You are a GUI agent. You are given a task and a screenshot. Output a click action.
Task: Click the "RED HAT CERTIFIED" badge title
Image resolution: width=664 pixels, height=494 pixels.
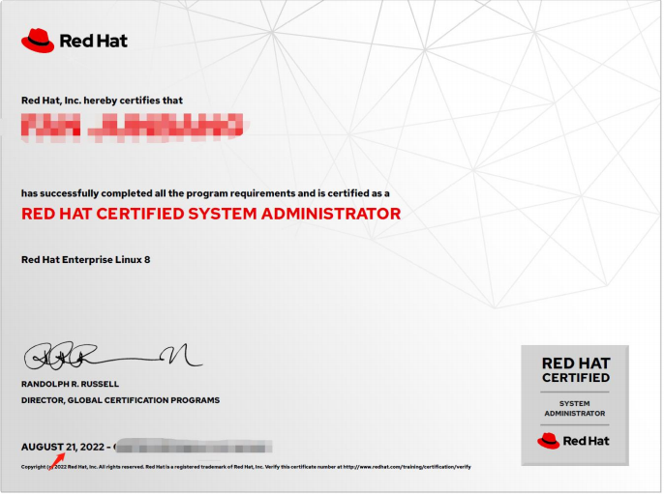tap(576, 370)
